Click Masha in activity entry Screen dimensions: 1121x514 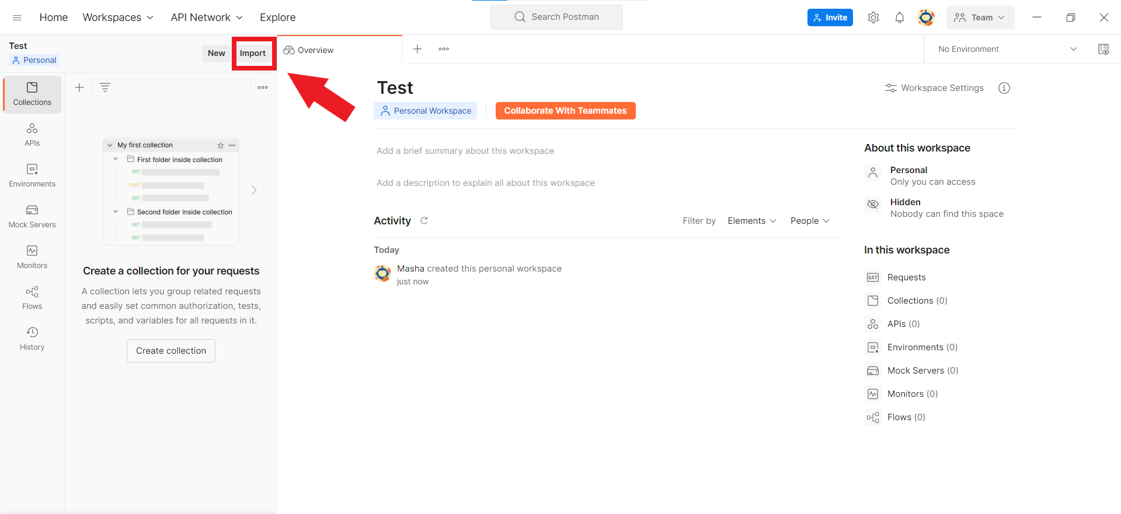(410, 269)
